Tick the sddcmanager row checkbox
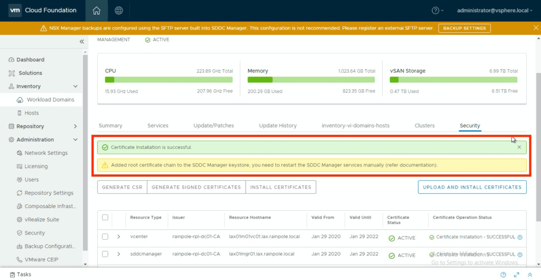Viewport: 541px width, 280px height. pos(105,254)
